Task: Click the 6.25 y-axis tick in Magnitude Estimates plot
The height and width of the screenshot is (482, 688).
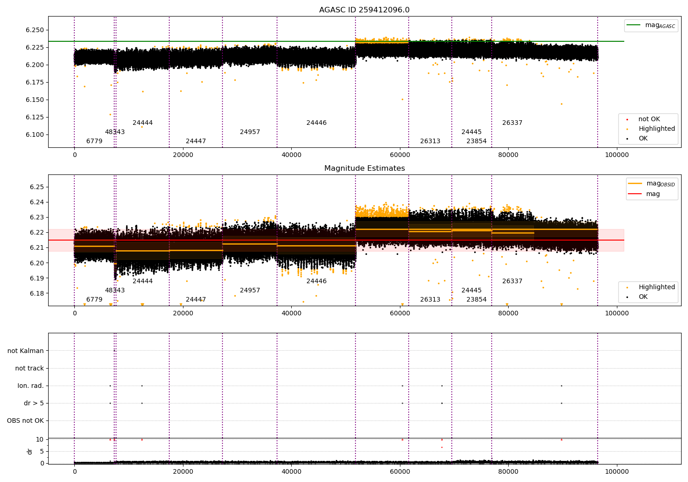Action: point(37,187)
